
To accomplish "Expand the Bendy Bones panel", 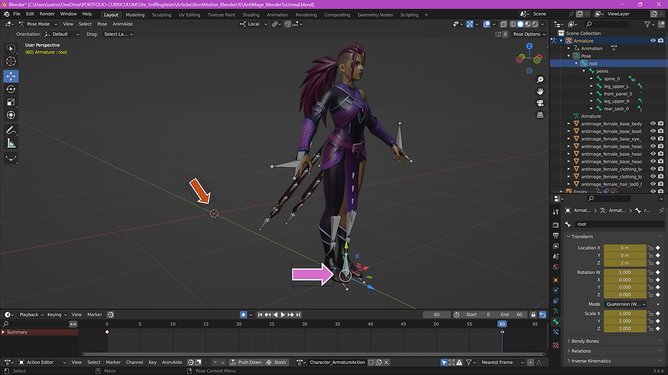I will (x=585, y=341).
